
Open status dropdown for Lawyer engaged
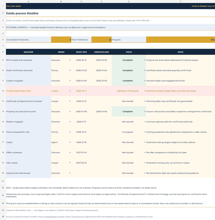click(145, 81)
